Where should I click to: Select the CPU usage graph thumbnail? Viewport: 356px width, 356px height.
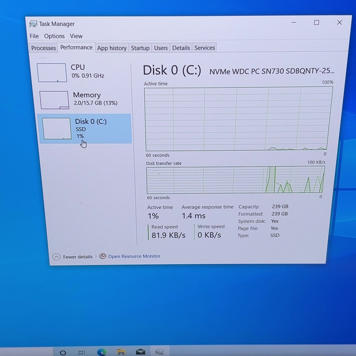(x=52, y=73)
